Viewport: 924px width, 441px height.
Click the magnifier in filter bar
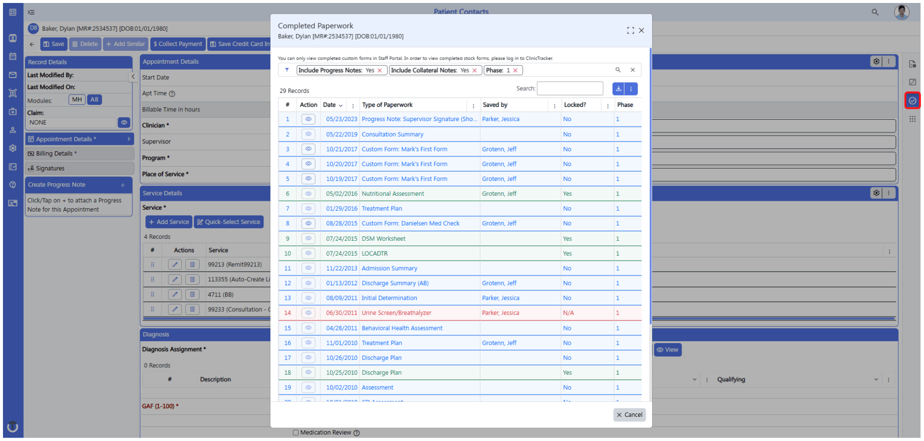pos(618,70)
